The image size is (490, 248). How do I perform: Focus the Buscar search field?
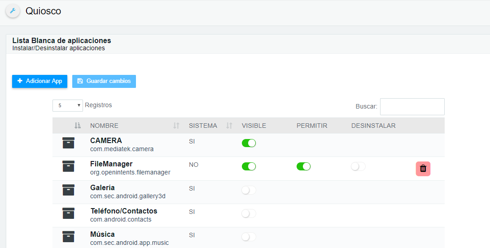click(412, 107)
